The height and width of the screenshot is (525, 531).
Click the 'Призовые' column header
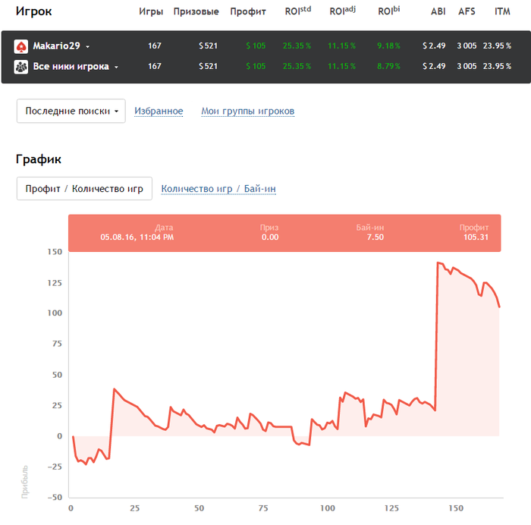point(196,12)
